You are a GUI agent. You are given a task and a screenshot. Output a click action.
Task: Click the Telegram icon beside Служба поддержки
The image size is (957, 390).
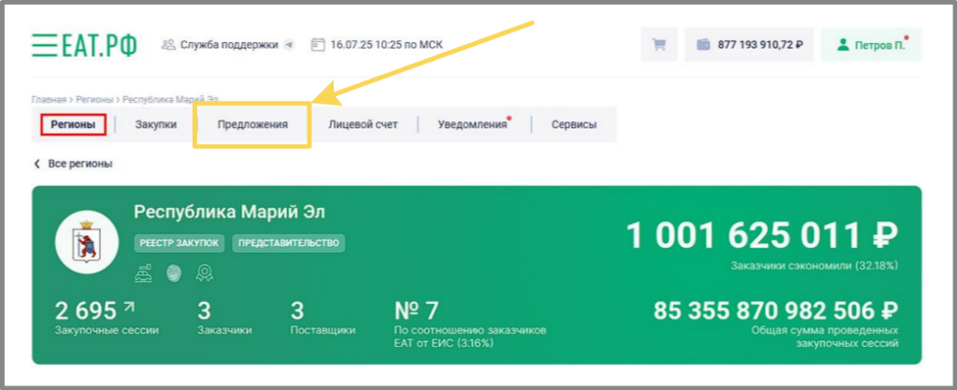click(x=289, y=44)
